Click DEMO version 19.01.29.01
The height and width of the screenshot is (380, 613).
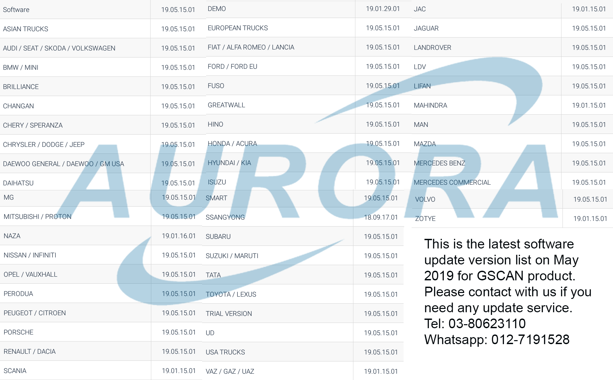pos(383,9)
